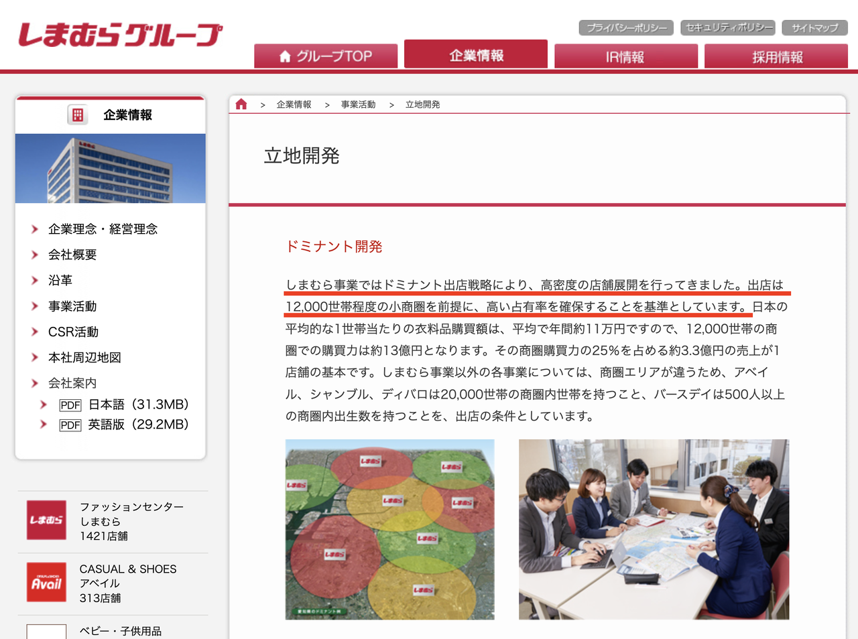Screen dimensions: 858x639
Task: Open 沿革 in the sidebar
Action: tap(60, 281)
